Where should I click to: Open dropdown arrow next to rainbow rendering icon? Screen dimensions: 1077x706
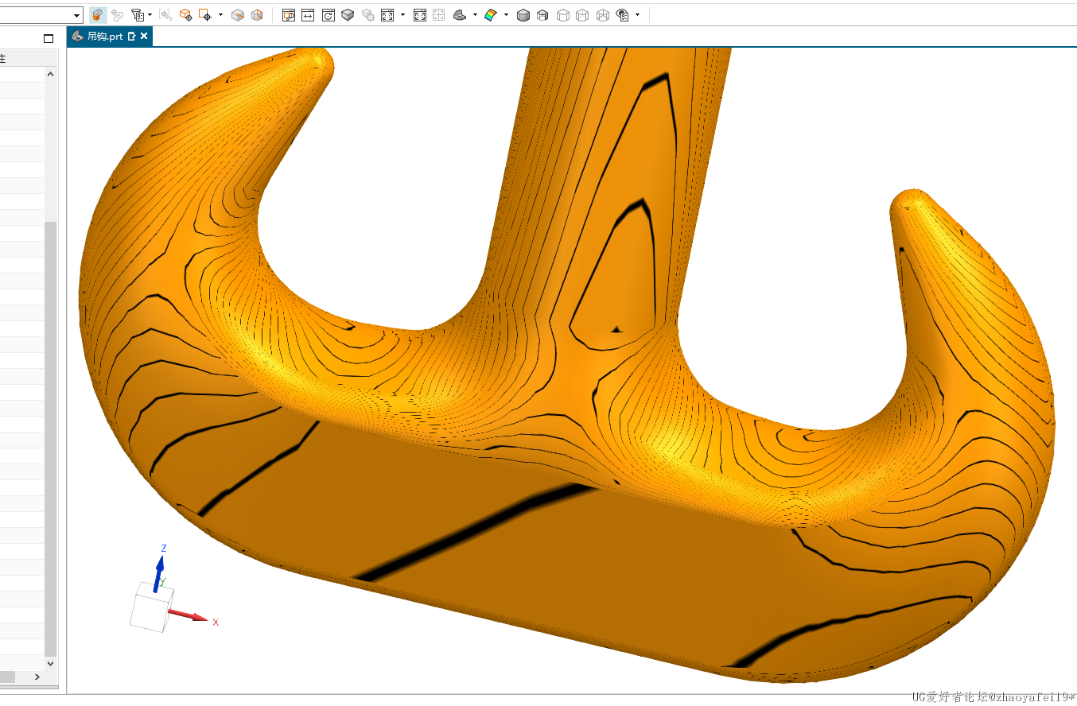point(506,14)
